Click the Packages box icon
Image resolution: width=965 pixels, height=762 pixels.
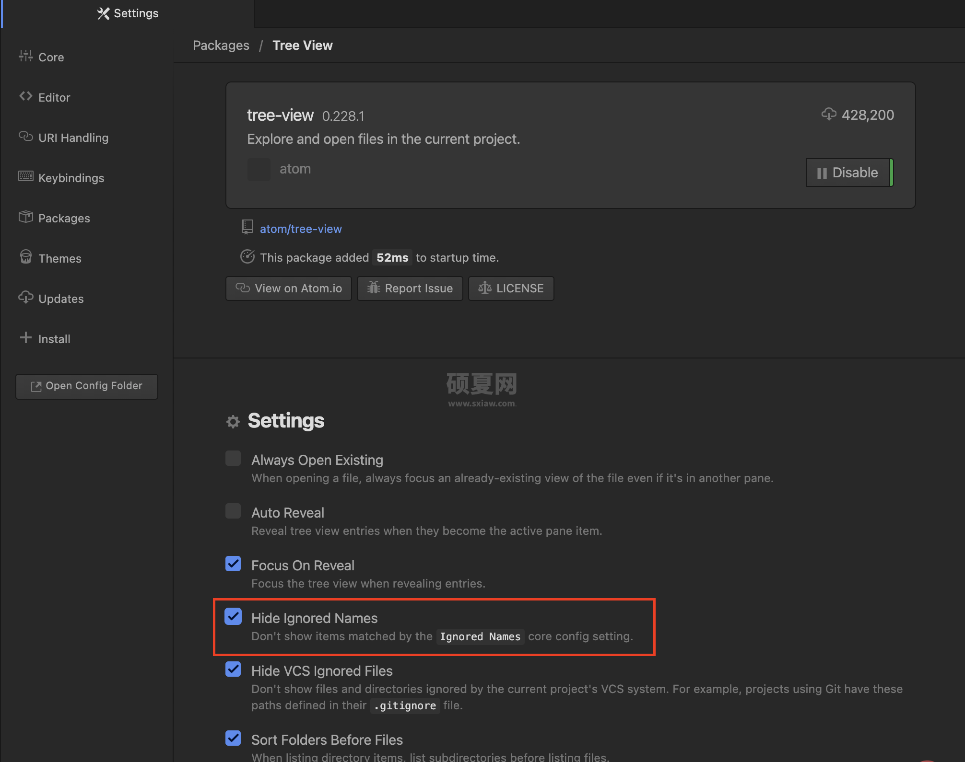tap(26, 217)
